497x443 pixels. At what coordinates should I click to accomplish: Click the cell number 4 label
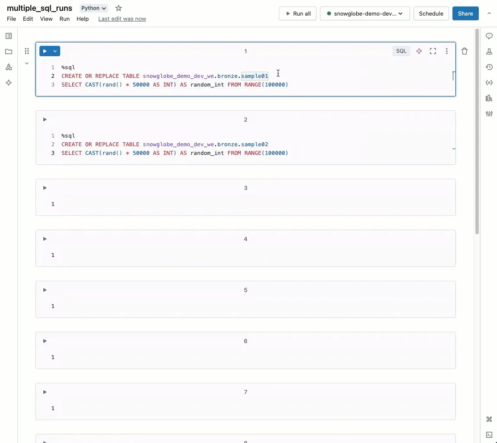click(x=245, y=239)
